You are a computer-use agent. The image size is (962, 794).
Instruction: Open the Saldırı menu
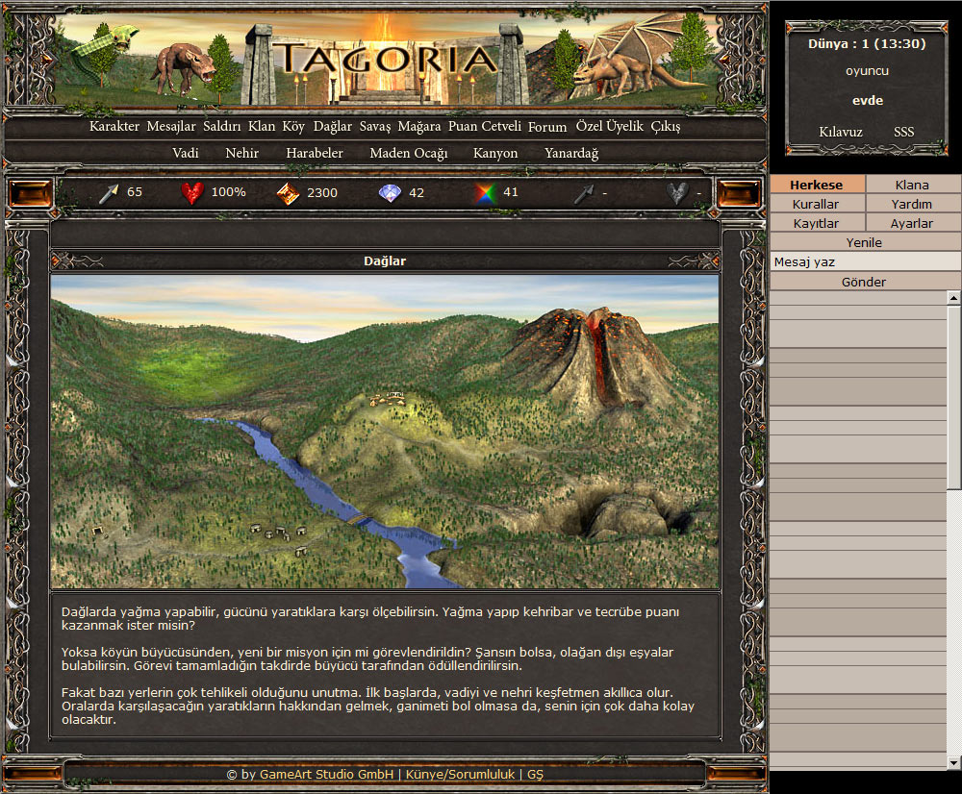222,126
